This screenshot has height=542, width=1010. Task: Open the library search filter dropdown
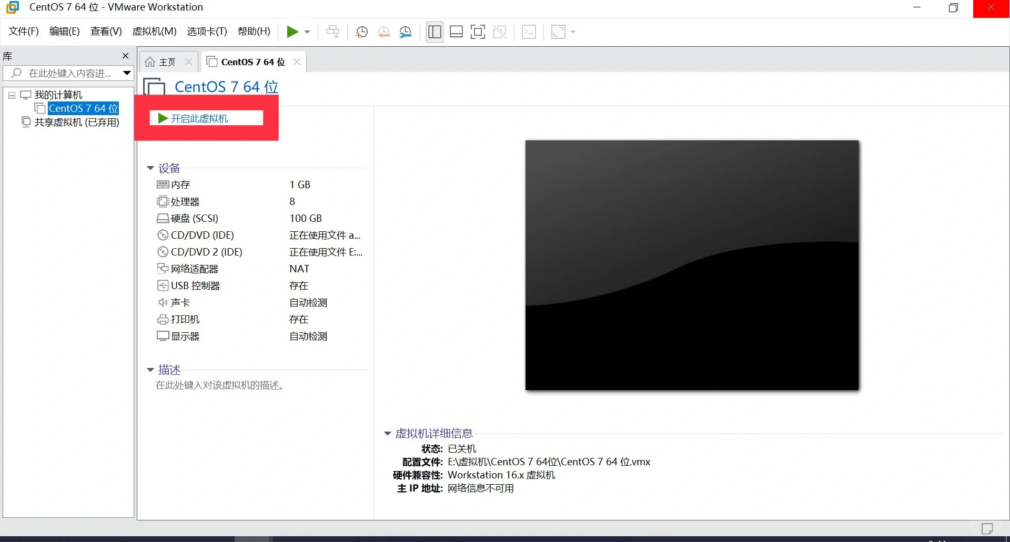coord(126,73)
